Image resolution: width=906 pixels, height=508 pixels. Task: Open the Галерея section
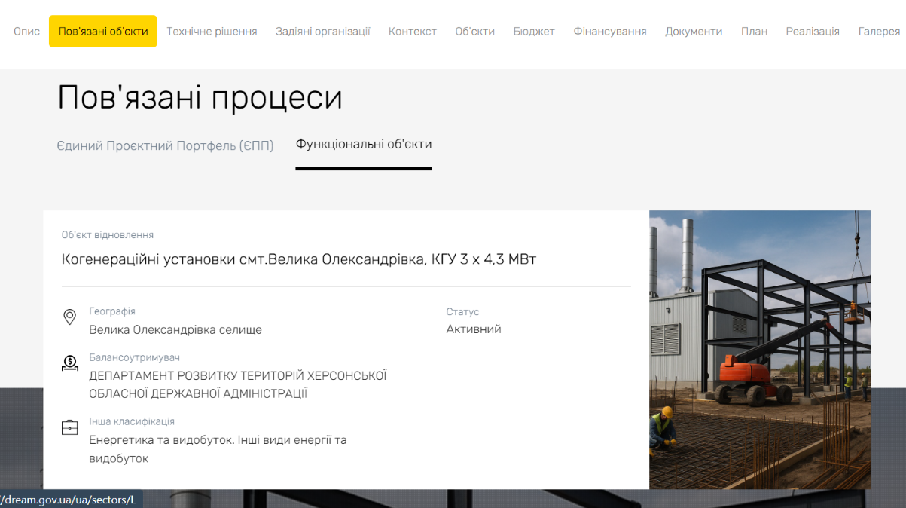click(878, 32)
